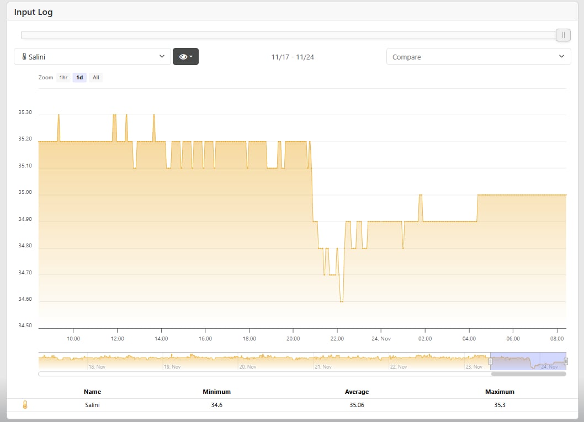584x422 pixels.
Task: Set chart zoom to 1hr
Action: (63, 78)
